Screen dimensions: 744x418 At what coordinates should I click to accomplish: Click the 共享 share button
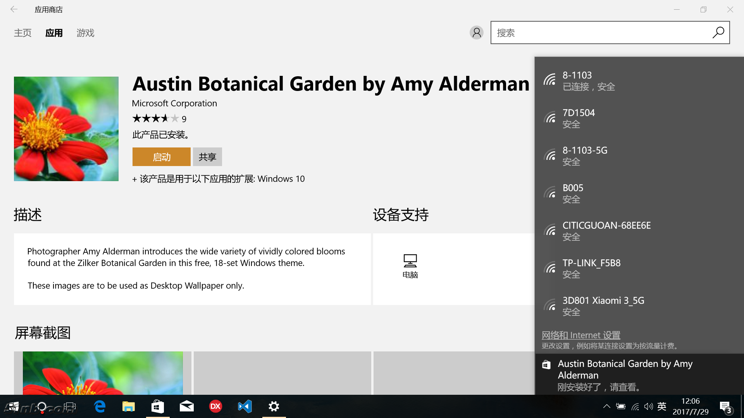coord(207,157)
